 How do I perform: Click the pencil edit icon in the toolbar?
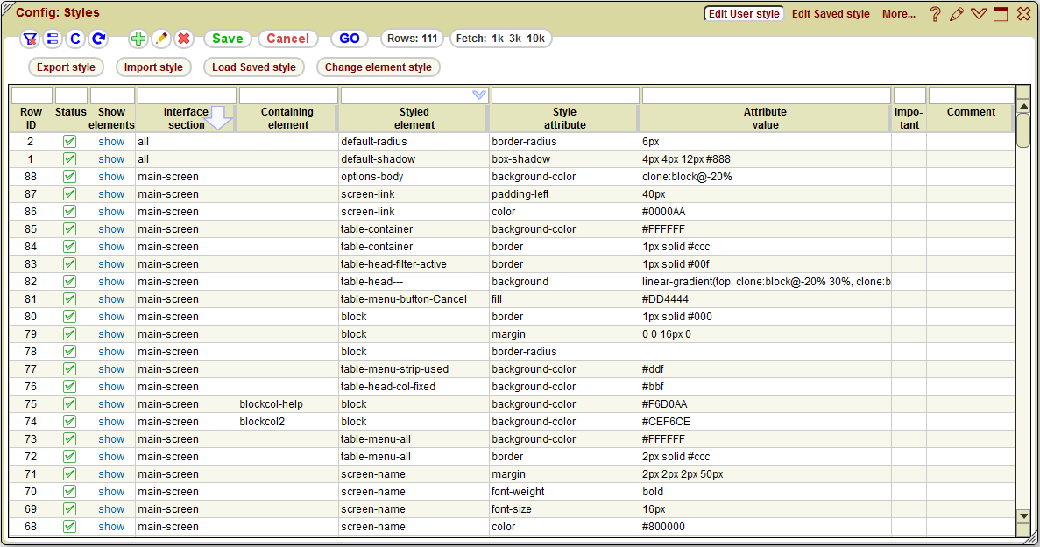pyautogui.click(x=160, y=39)
